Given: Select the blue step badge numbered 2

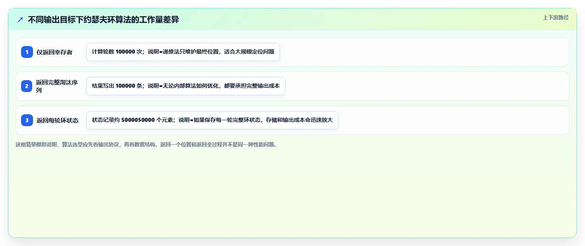Looking at the screenshot, I should (27, 86).
